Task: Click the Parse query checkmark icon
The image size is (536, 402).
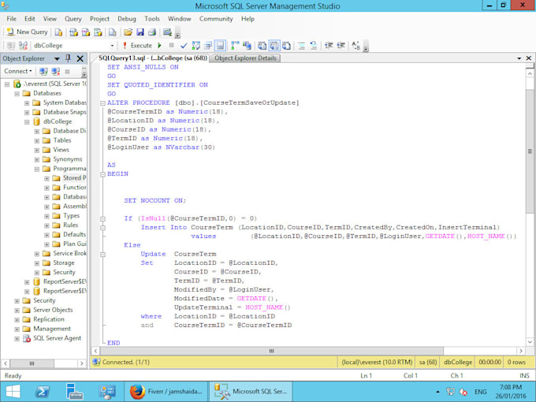Action: pyautogui.click(x=184, y=46)
